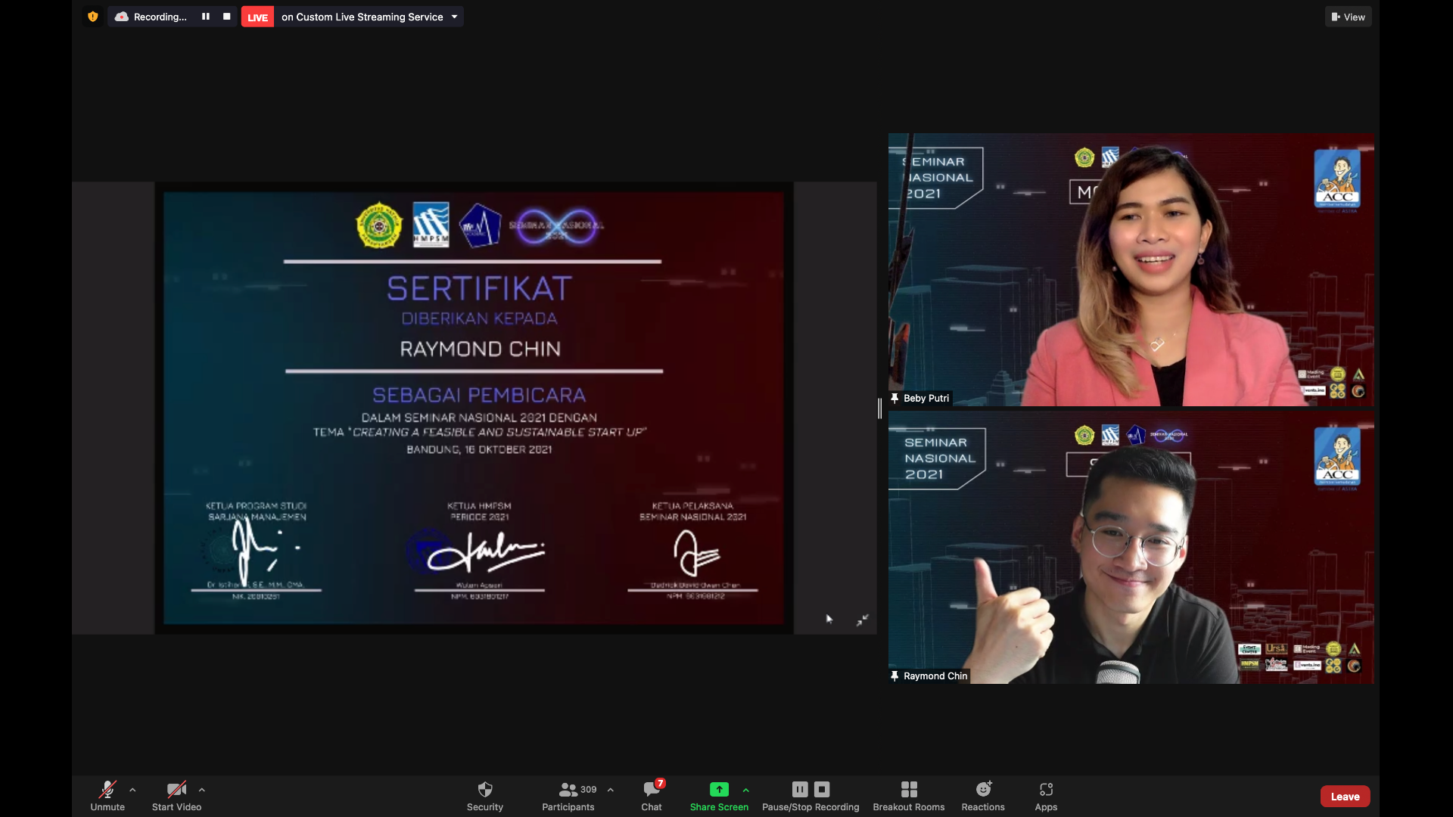Image resolution: width=1453 pixels, height=817 pixels.
Task: Select Raymond Chin's video tile
Action: [1131, 548]
